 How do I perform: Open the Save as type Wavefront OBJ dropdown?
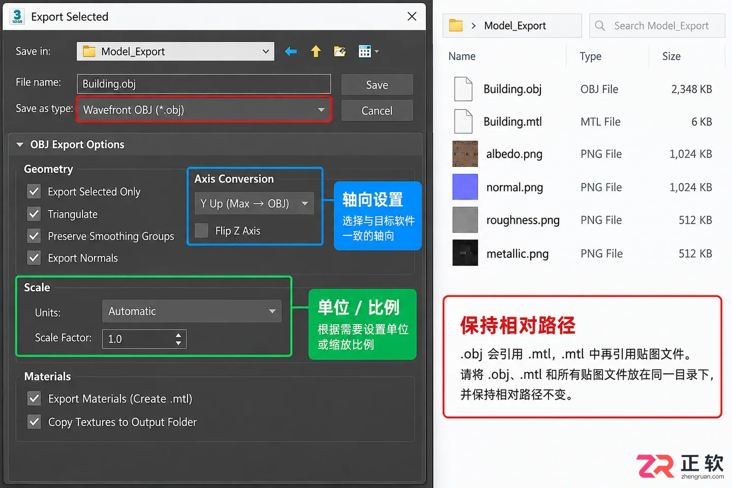(x=204, y=110)
